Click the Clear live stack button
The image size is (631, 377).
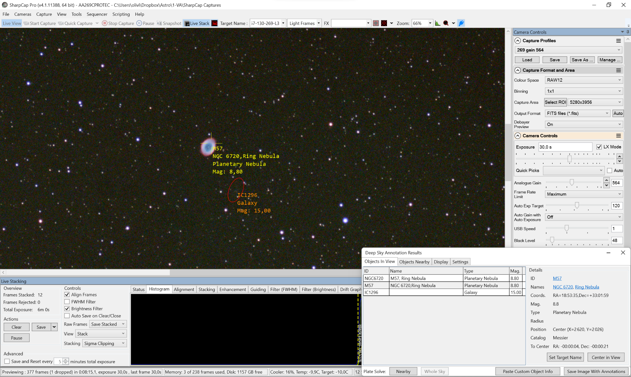pos(17,327)
